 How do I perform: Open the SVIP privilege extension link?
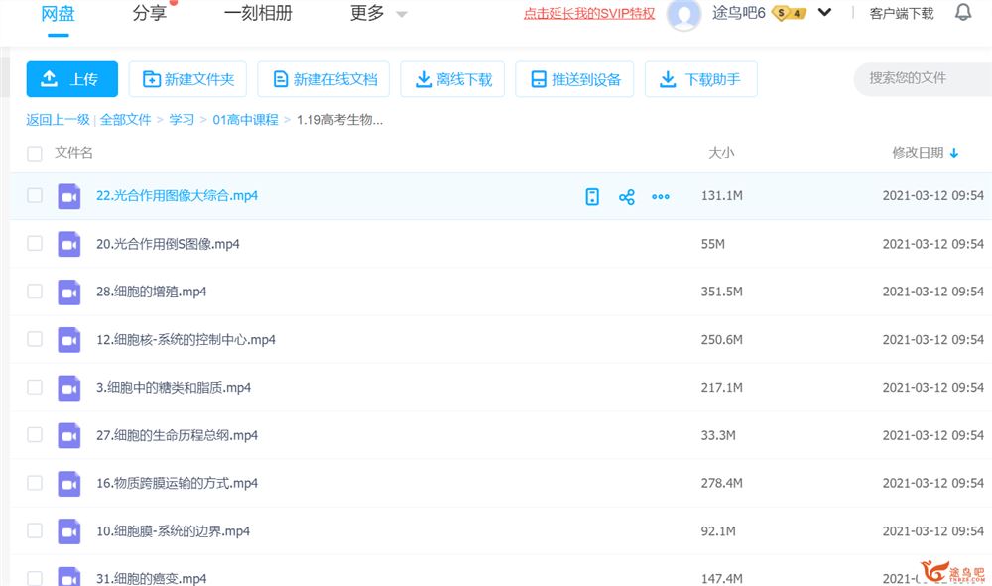tap(589, 13)
